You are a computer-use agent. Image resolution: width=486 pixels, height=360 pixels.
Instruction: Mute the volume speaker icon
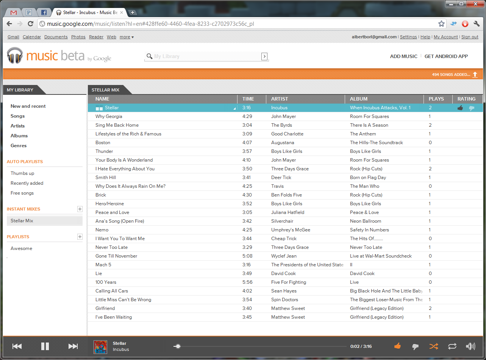[470, 346]
